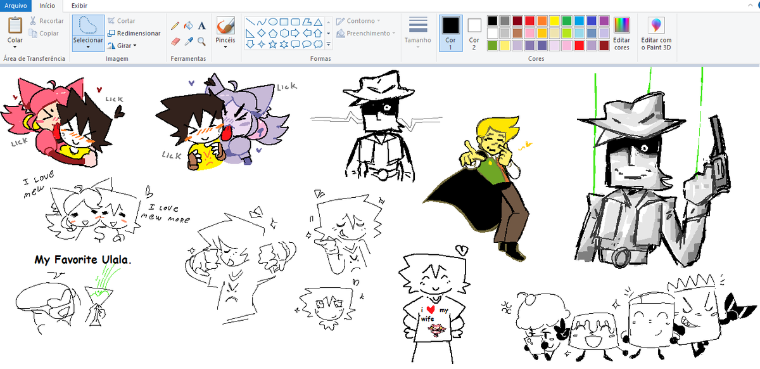Choose the Pentagon shape
760x369 pixels.
pos(273,33)
